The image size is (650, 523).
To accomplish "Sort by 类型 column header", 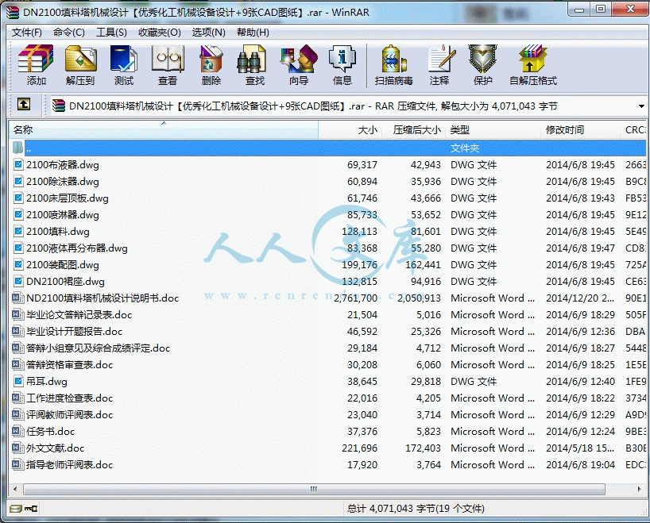I will pyautogui.click(x=493, y=129).
